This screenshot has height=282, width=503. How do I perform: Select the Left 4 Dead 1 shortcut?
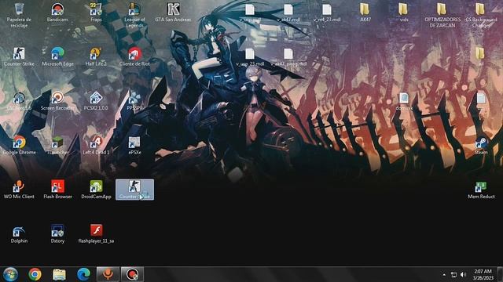pos(96,146)
